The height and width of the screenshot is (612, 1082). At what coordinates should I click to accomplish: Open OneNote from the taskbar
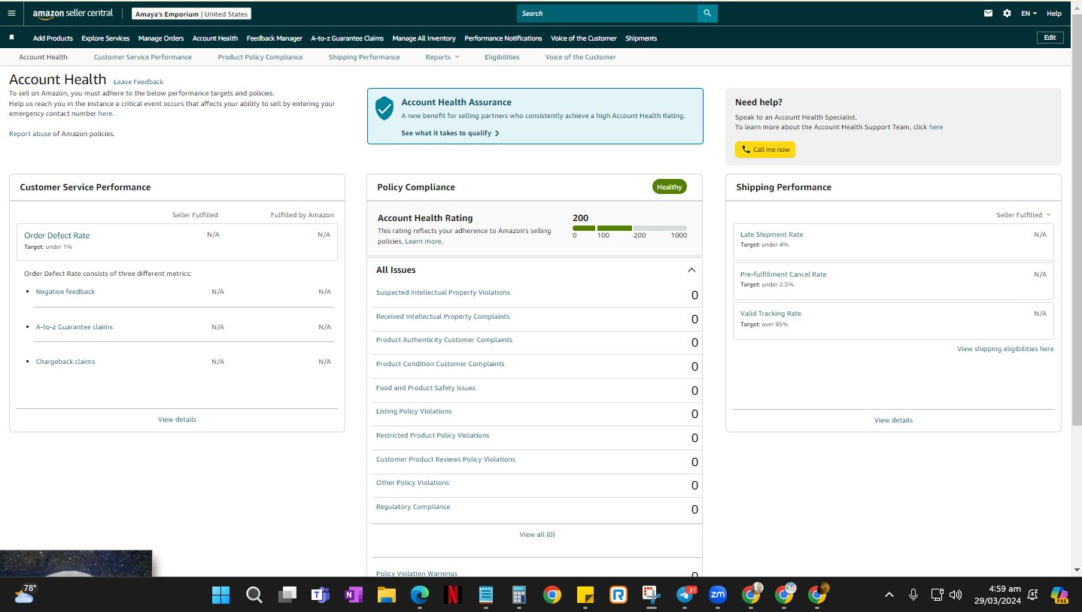pyautogui.click(x=353, y=595)
